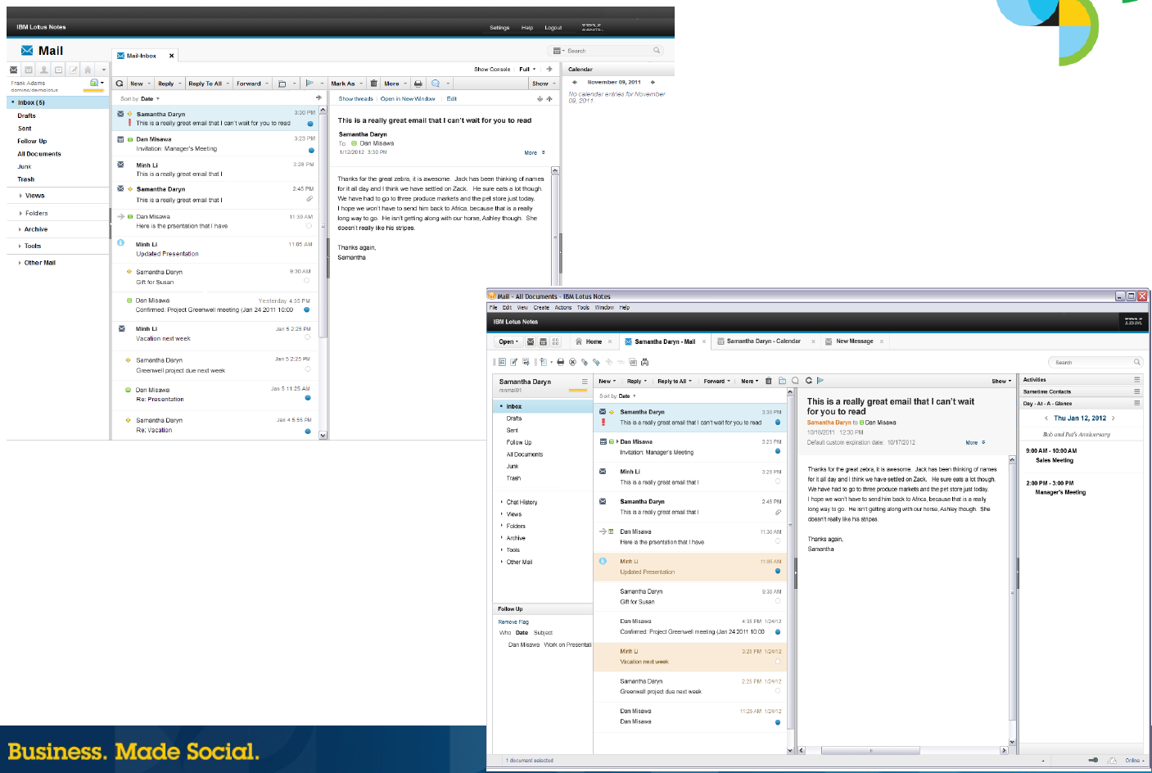Toggle read circle on web 'Vacation next week' message
This screenshot has height=773, width=1152.
(307, 337)
